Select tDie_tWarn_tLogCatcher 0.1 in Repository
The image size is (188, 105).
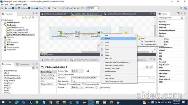[x=19, y=32]
